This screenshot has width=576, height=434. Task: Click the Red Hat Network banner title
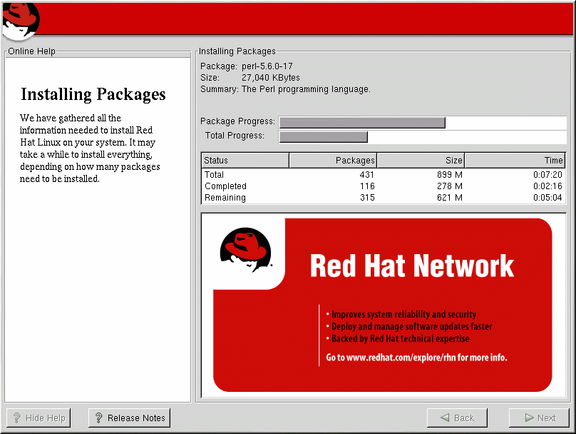point(412,266)
